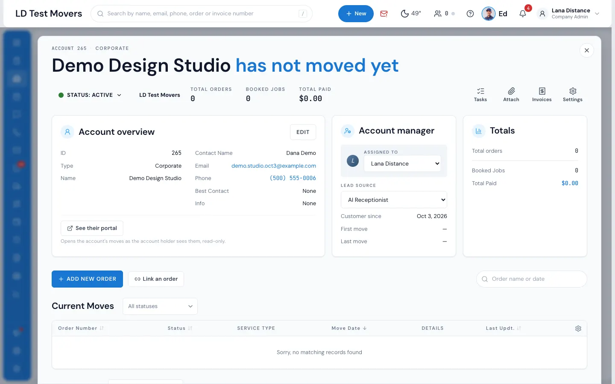Click the LD Test Movers label beside status

(160, 95)
